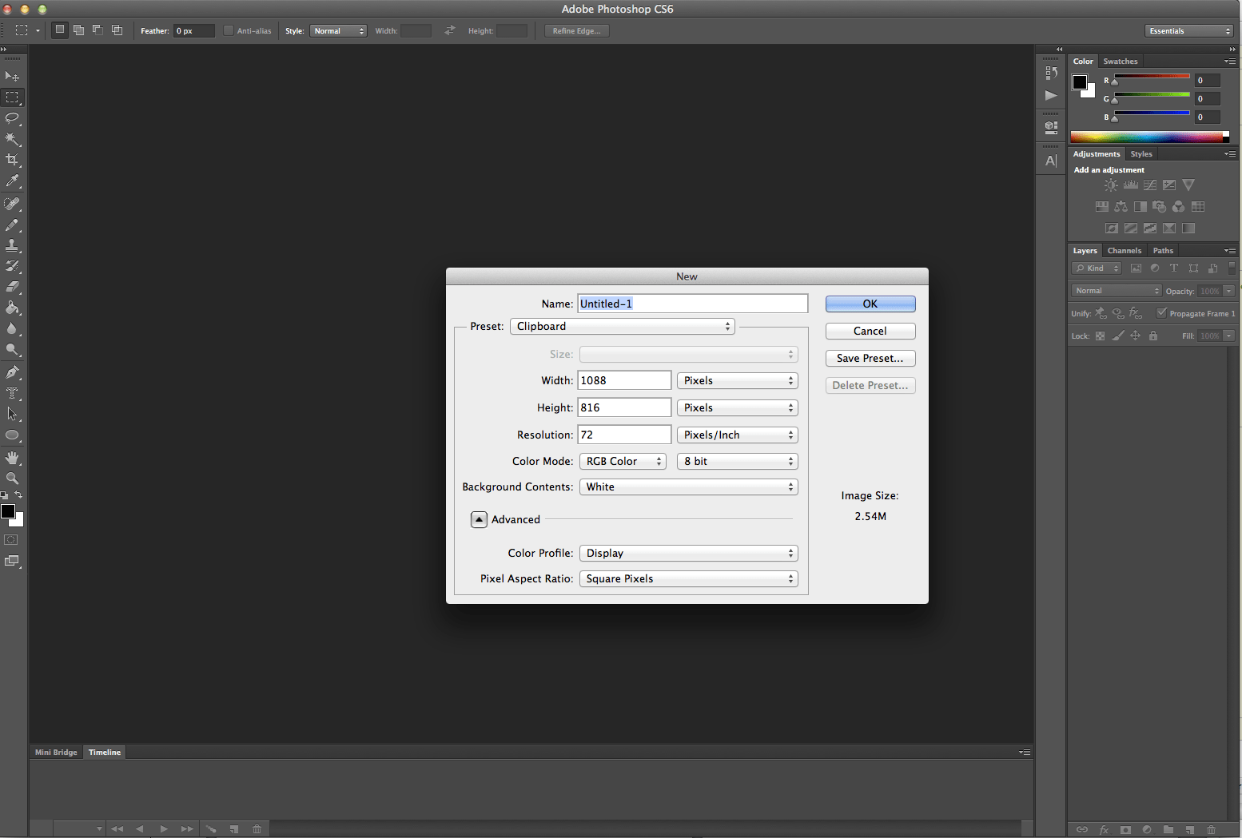This screenshot has width=1242, height=838.
Task: Select the Healing Brush tool
Action: [x=12, y=204]
